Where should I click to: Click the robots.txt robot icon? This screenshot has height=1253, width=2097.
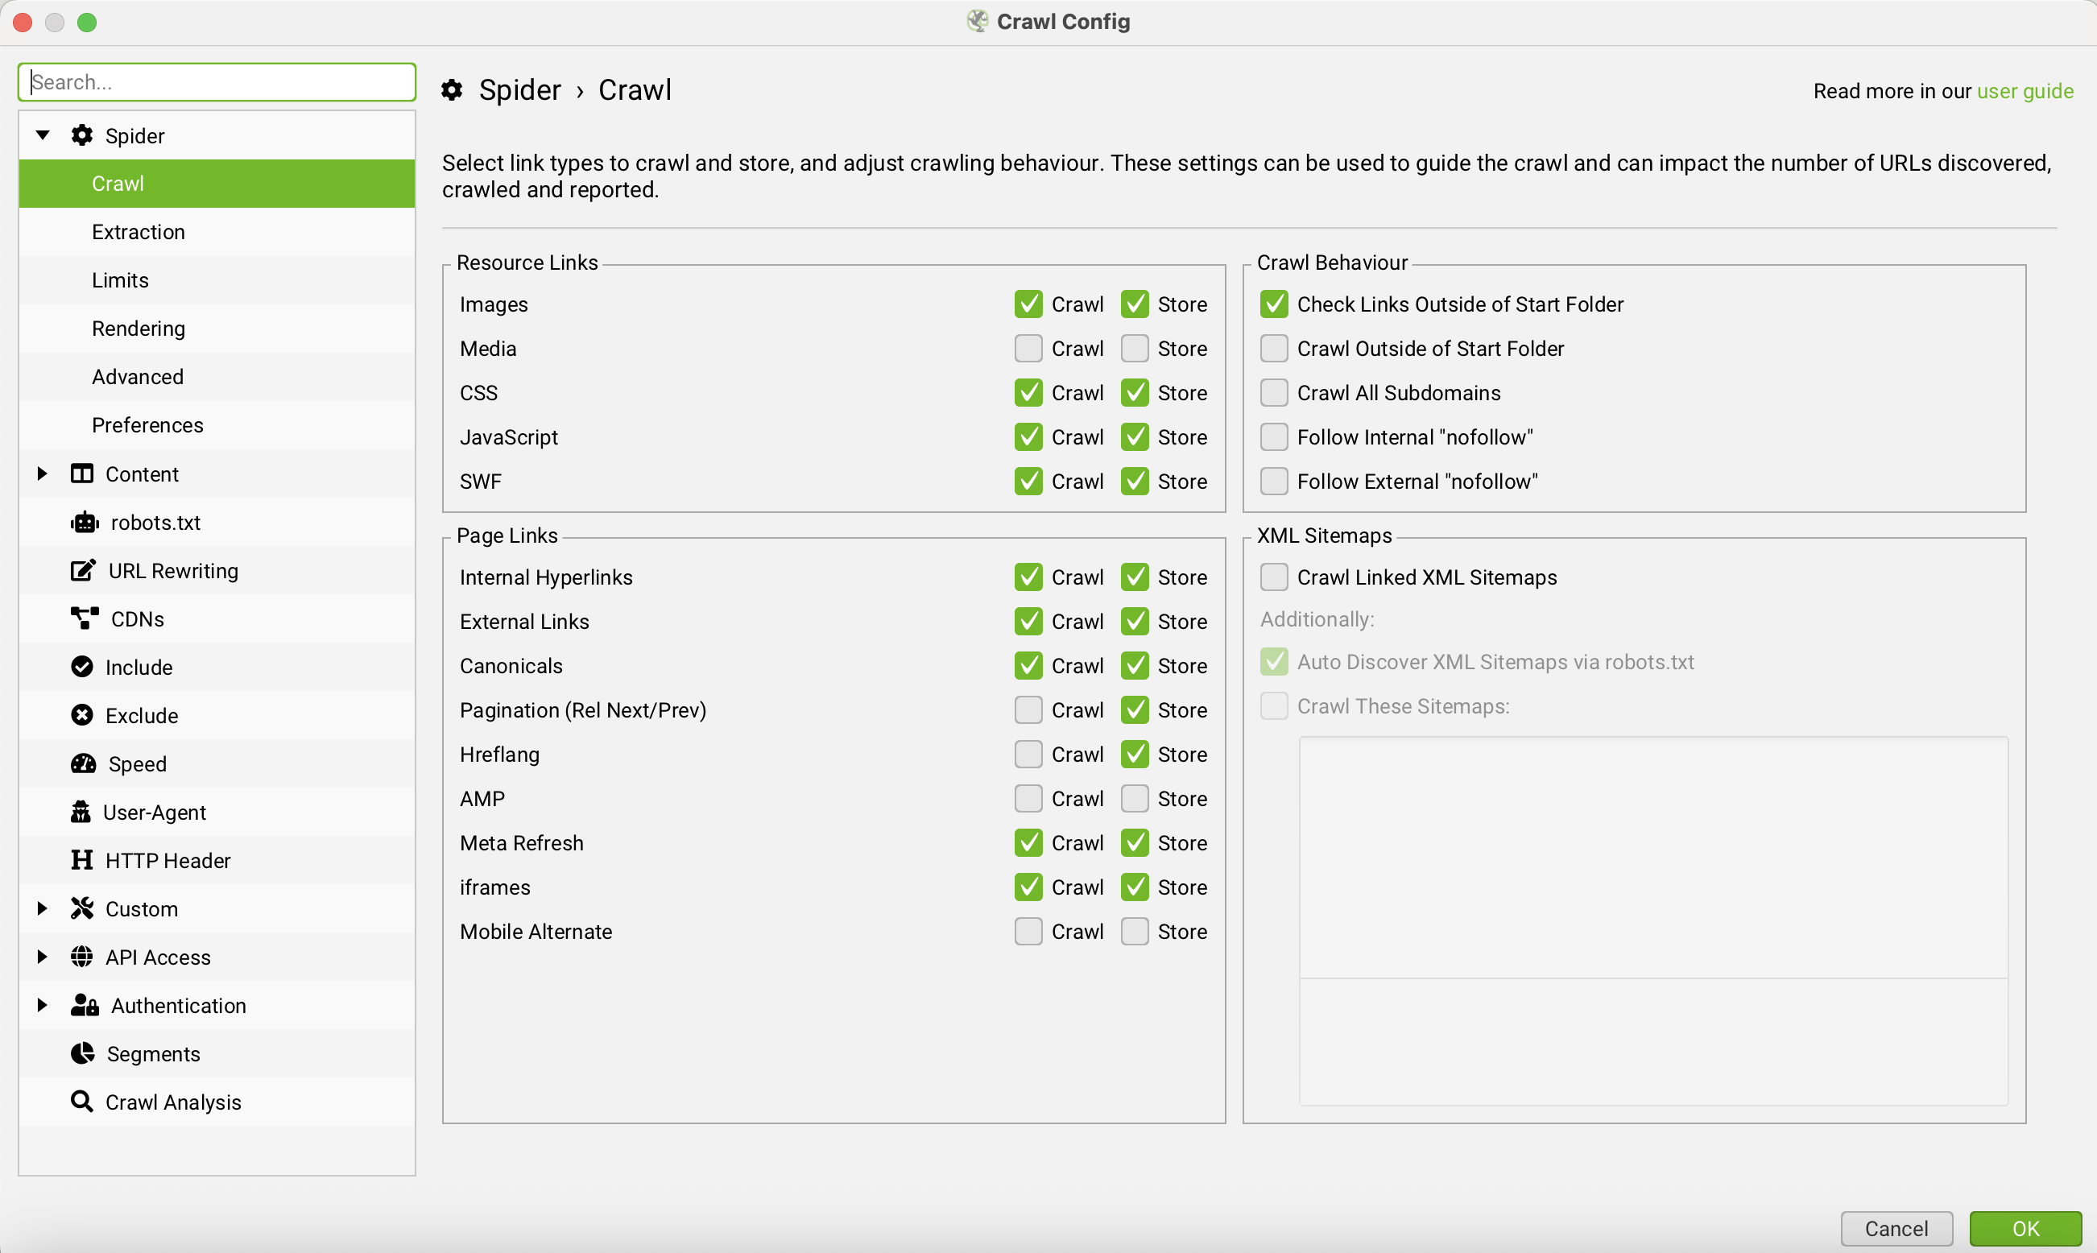pyautogui.click(x=85, y=523)
